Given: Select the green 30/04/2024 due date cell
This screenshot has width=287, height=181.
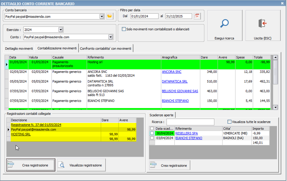Looking at the screenshot, I should point(165,133).
